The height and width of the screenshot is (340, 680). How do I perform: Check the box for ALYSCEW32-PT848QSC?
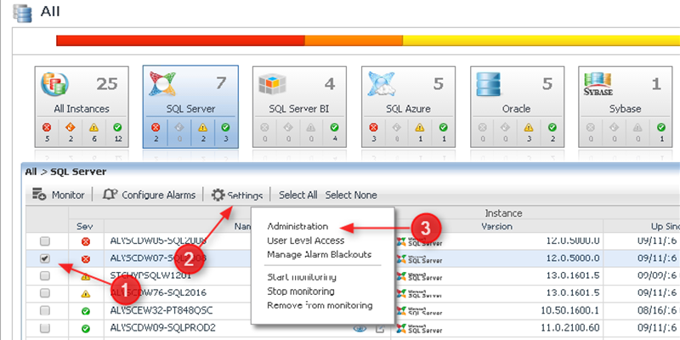tap(45, 310)
